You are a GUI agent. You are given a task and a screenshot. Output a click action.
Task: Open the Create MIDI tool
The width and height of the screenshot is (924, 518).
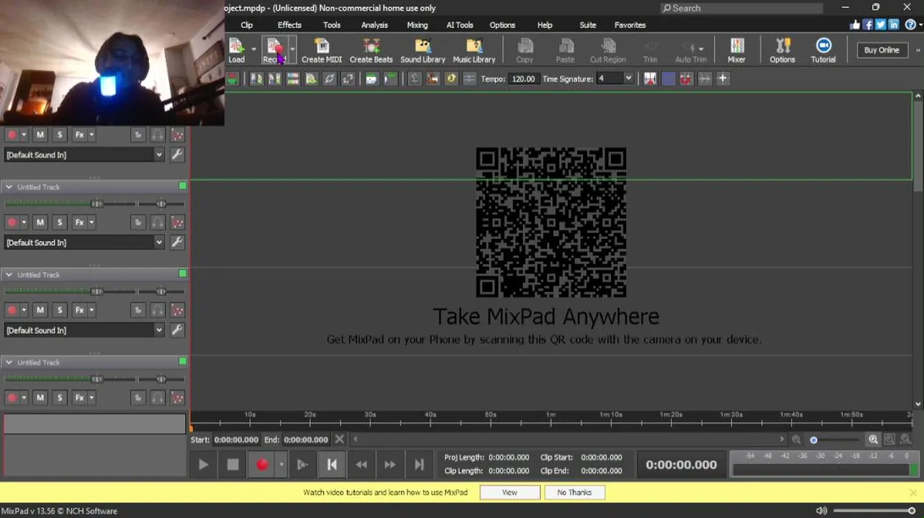tap(321, 50)
